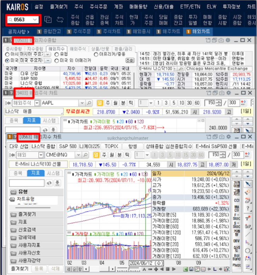Viewport: 257px width, 275px height.
Task: Toggle 분 minute period in AAPL chart window
Action: [123, 103]
